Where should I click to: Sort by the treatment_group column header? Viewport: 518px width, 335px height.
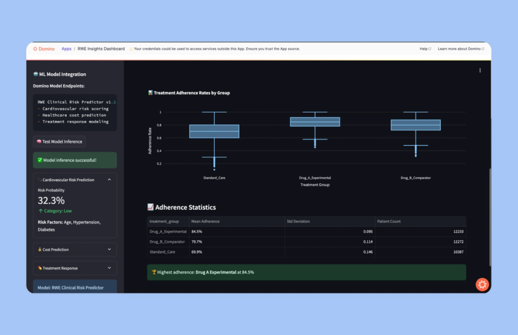(x=168, y=221)
